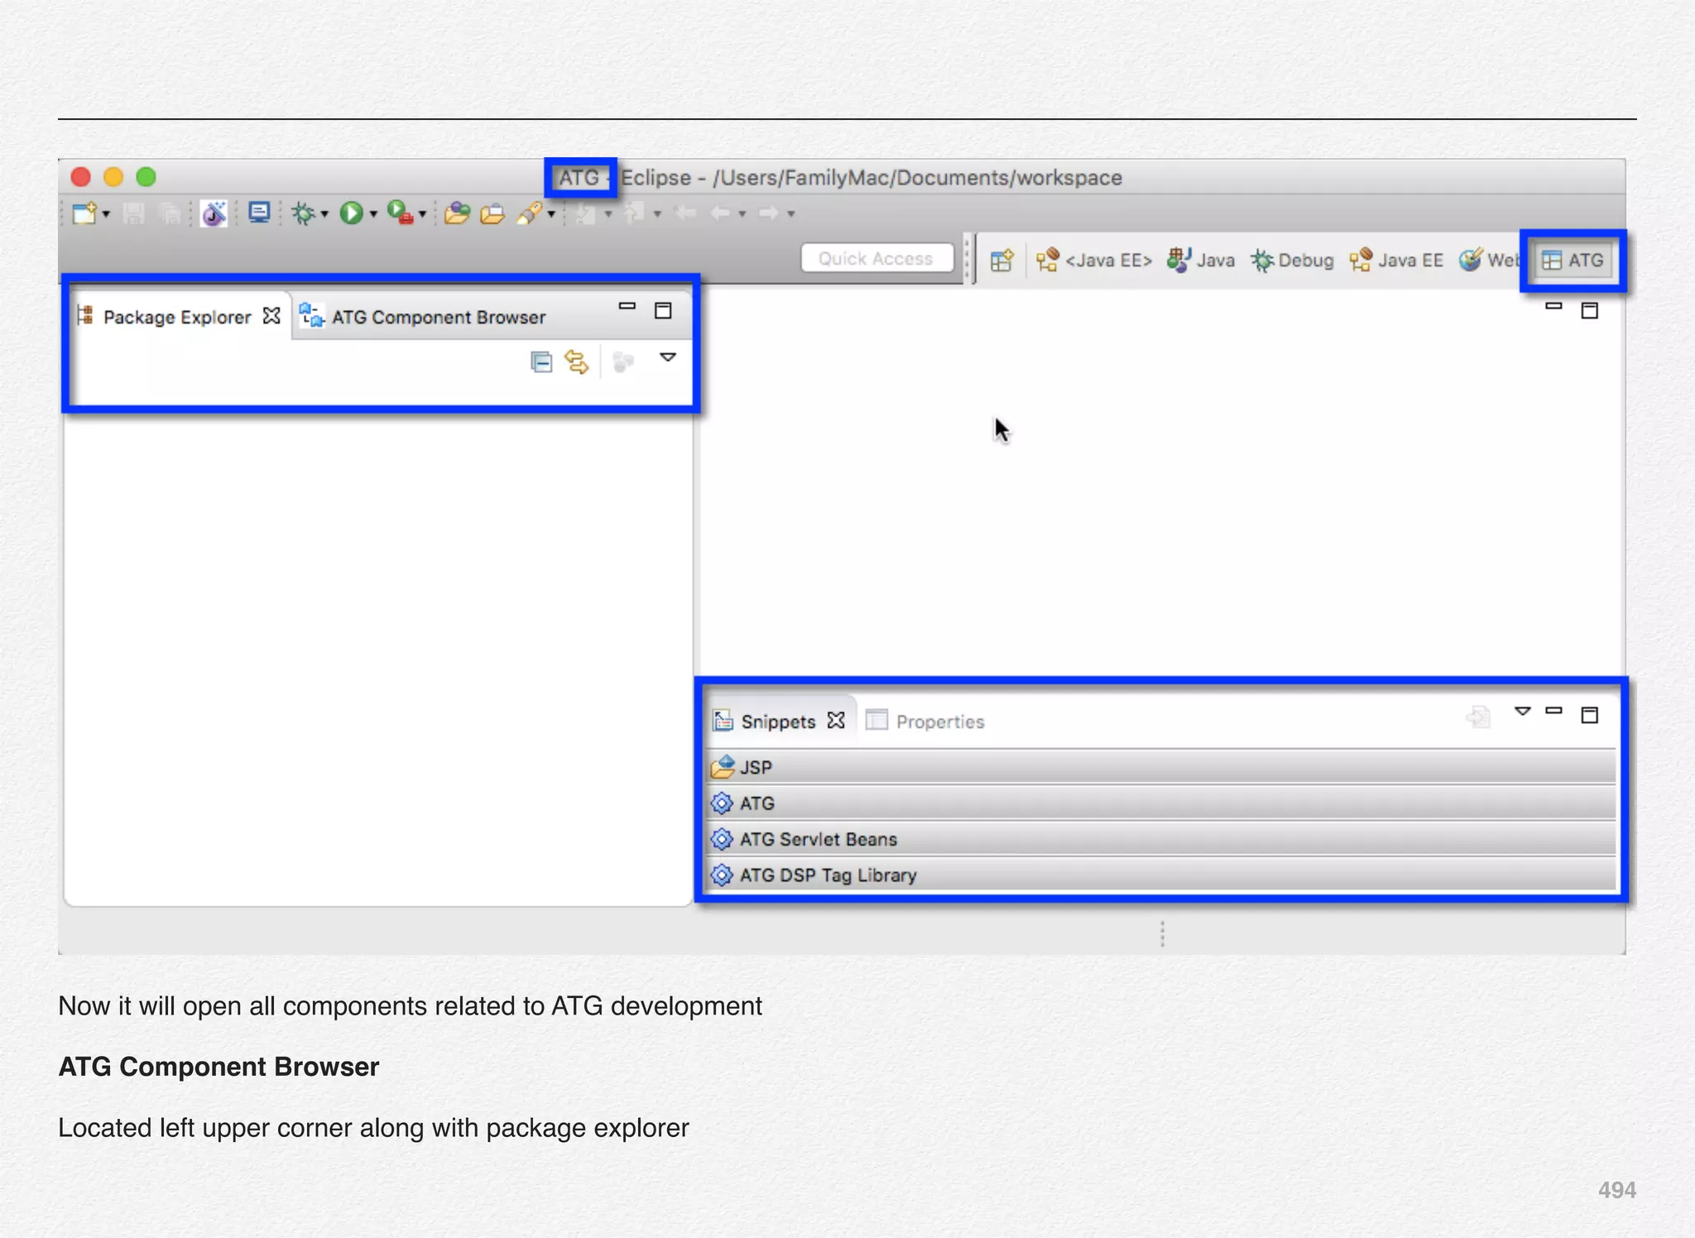Open the Snippets view menu triangle
1695x1238 pixels.
point(1523,712)
